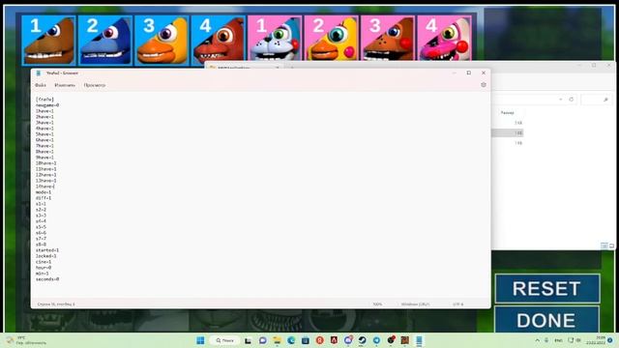
Task: Place cursor on the [fnafw] header line
Action: click(x=44, y=100)
